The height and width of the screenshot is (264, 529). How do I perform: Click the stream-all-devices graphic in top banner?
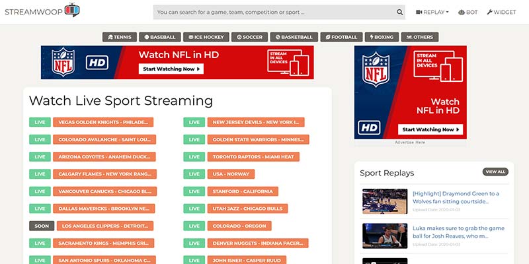click(x=288, y=62)
